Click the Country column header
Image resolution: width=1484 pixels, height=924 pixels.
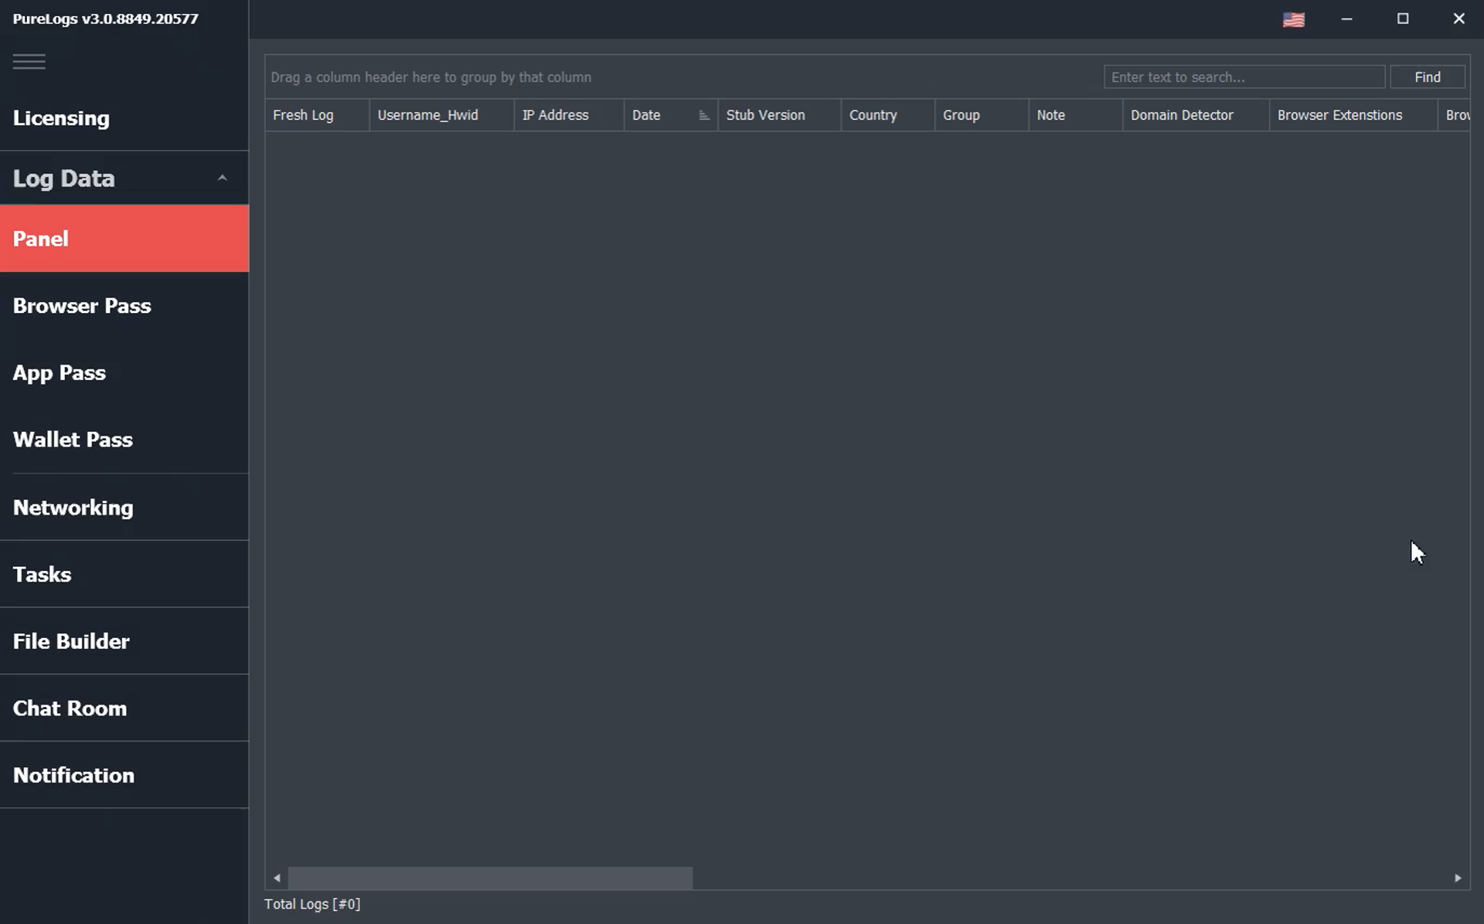(x=873, y=114)
